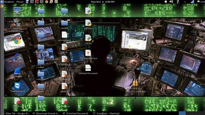Viewport: 205px width, 115px height.
Task: Select JCE 3xploiter.exe file icon
Action: click(88, 53)
